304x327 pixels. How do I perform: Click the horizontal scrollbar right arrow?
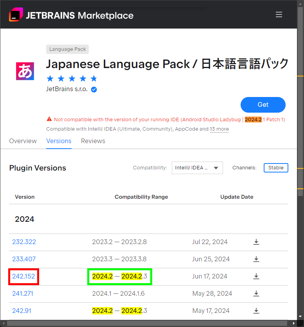[x=293, y=323]
